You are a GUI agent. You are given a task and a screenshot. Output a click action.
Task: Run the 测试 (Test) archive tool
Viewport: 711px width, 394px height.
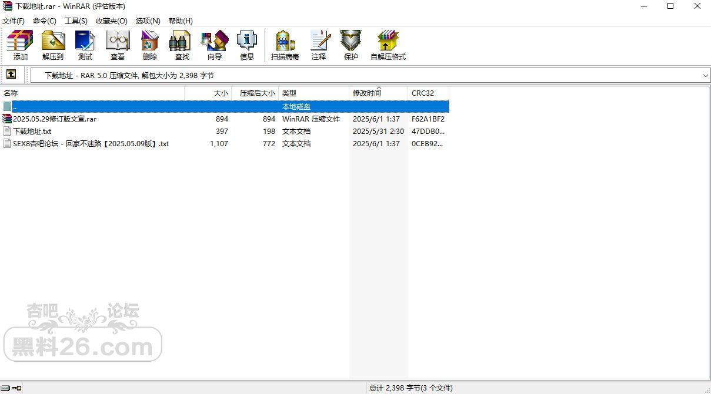[85, 46]
